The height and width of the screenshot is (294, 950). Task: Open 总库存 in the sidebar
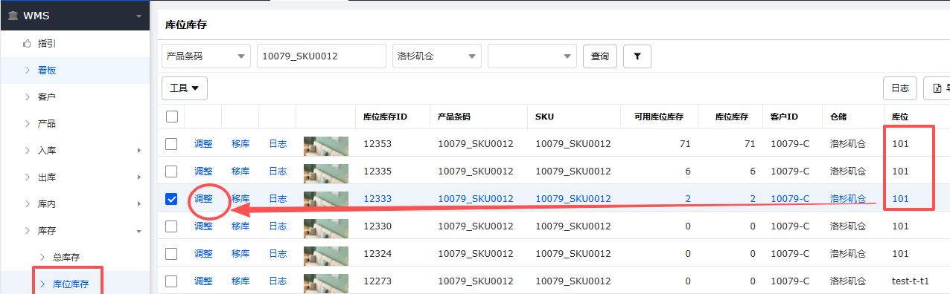point(66,257)
